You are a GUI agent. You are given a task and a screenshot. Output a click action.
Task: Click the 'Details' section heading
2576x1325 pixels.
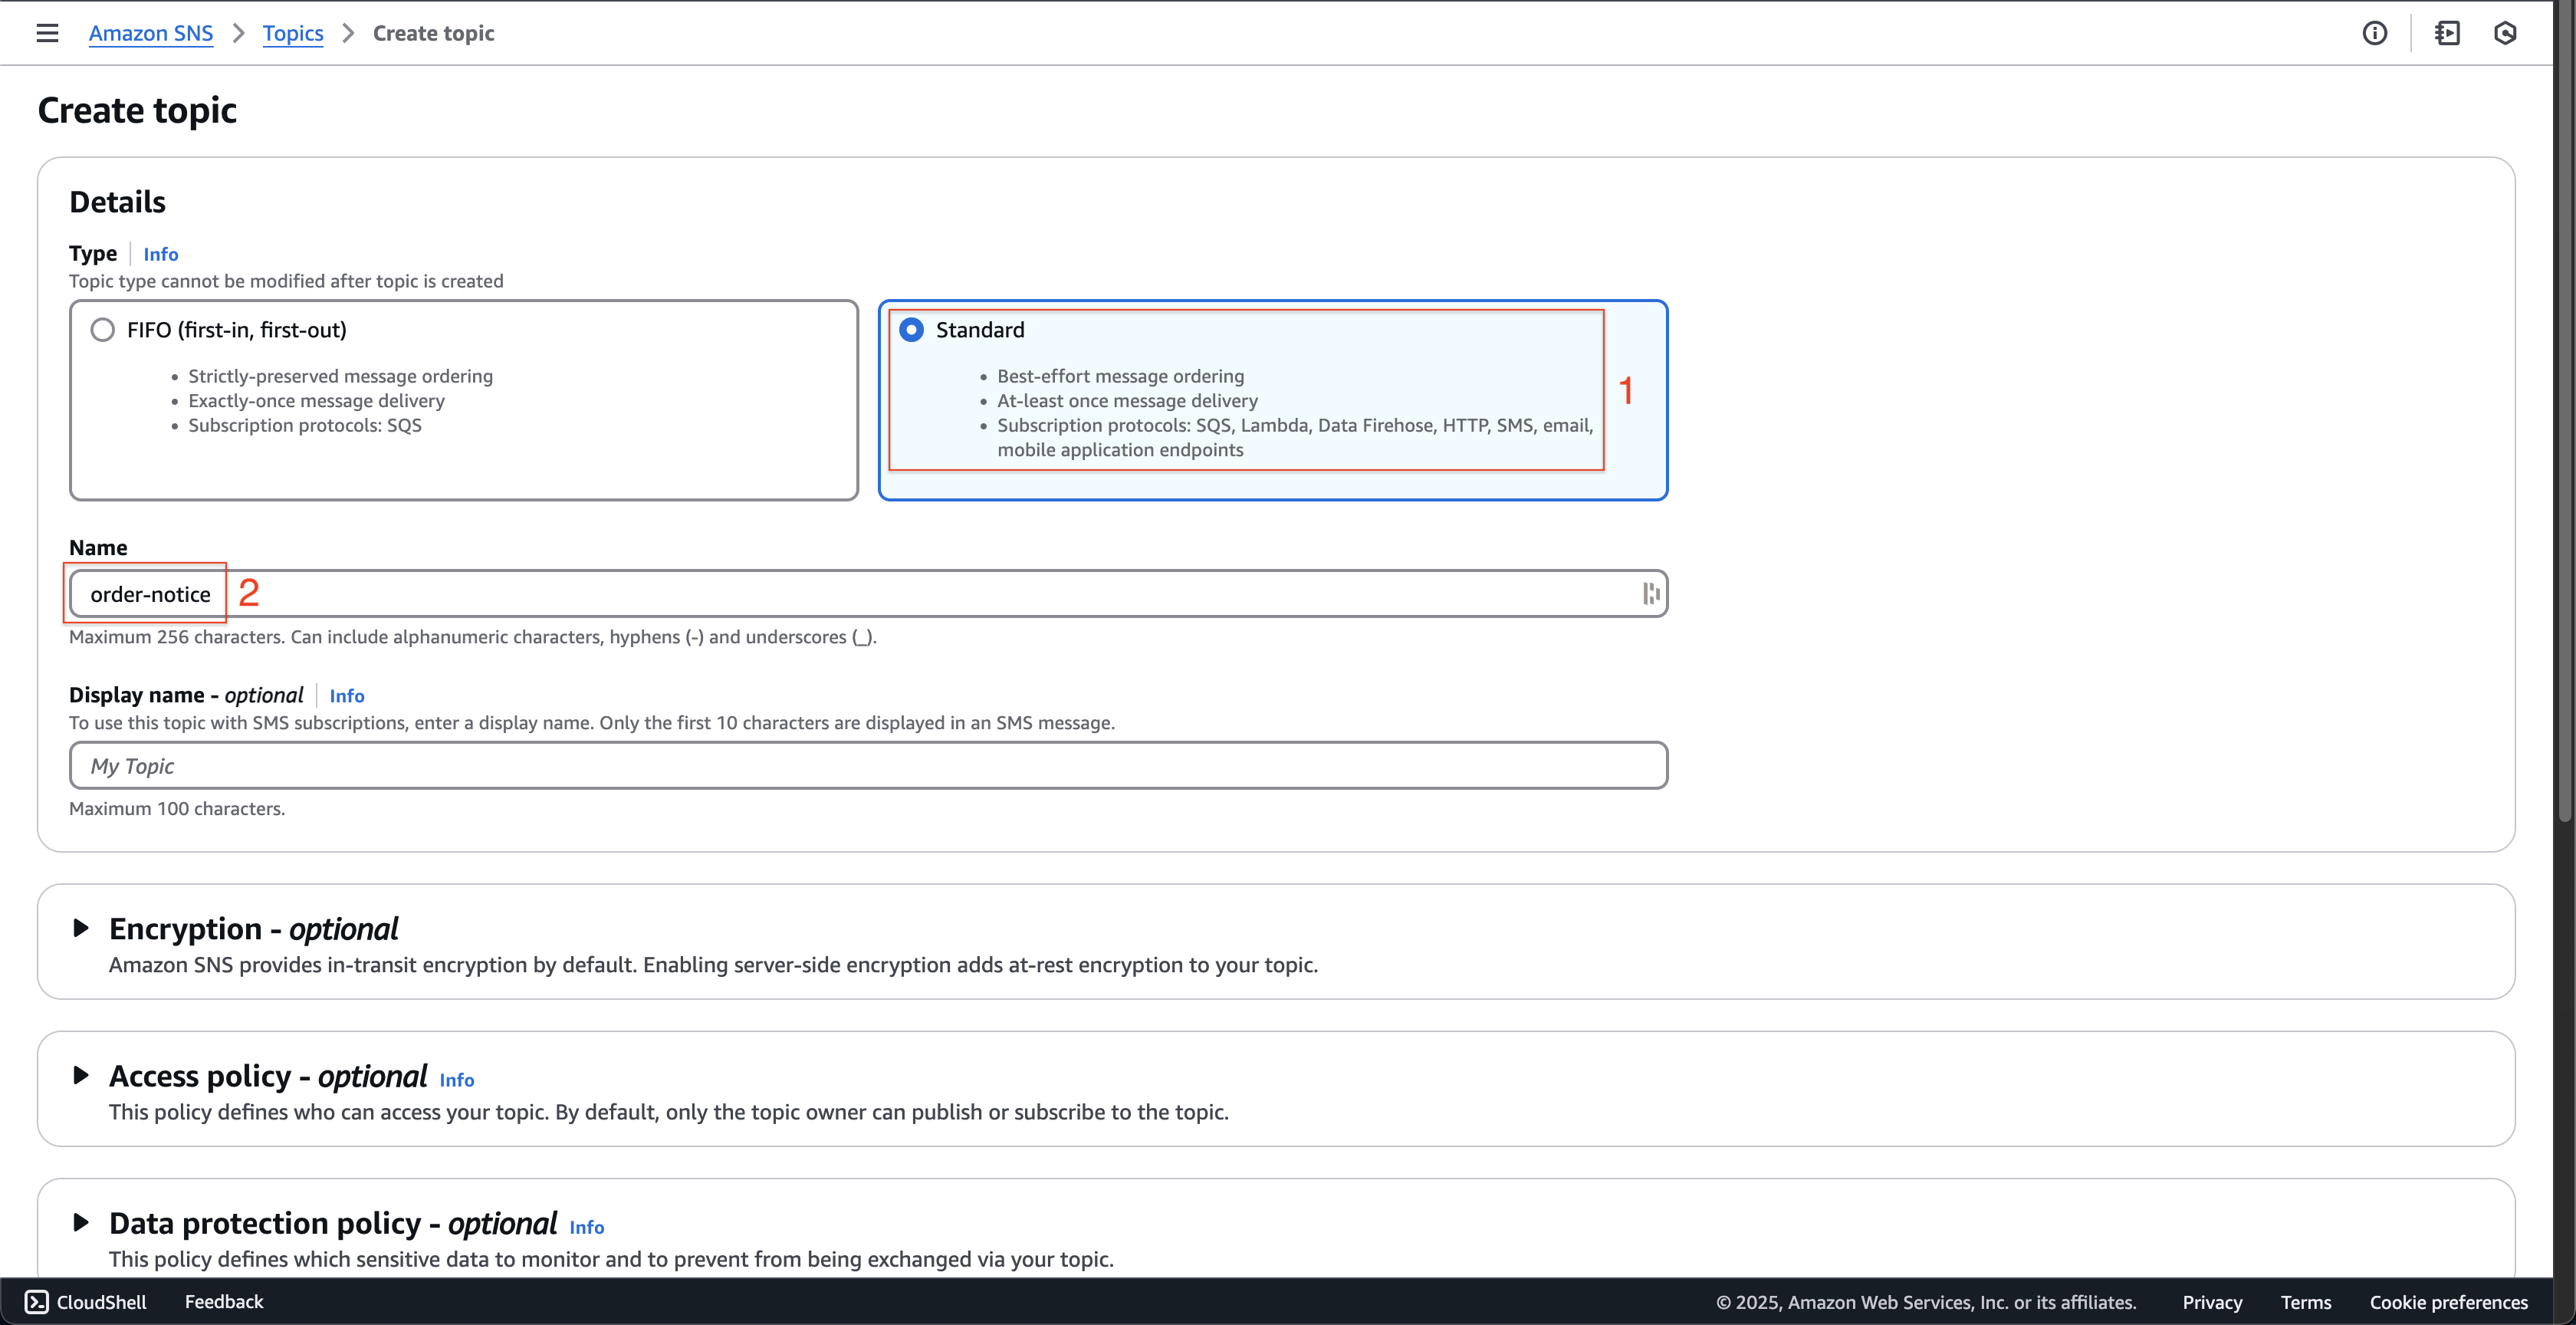pos(117,202)
